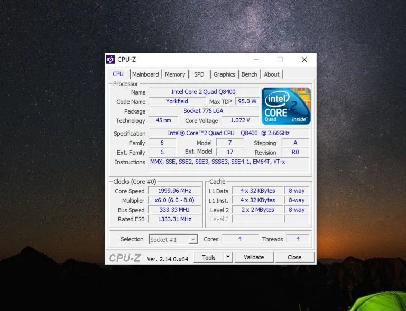Show the About tab

pos(272,74)
